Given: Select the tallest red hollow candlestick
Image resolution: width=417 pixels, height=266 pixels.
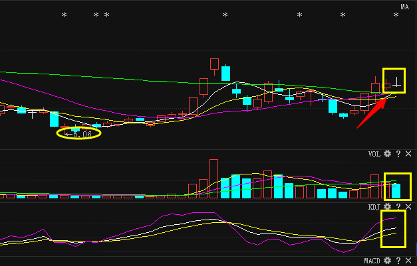Looking at the screenshot, I should click(x=214, y=65).
